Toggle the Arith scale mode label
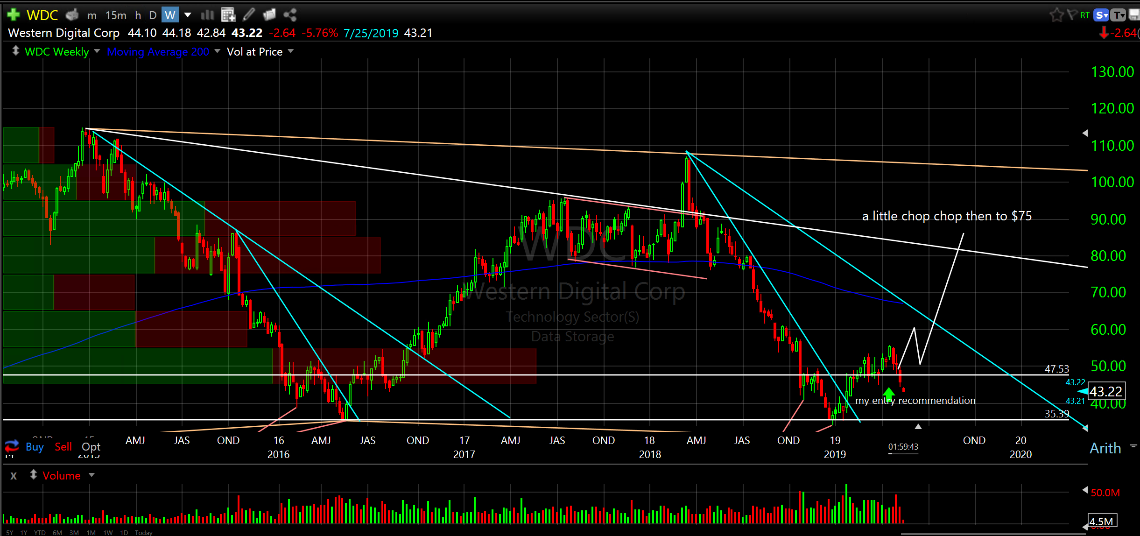The image size is (1140, 536). pos(1105,448)
